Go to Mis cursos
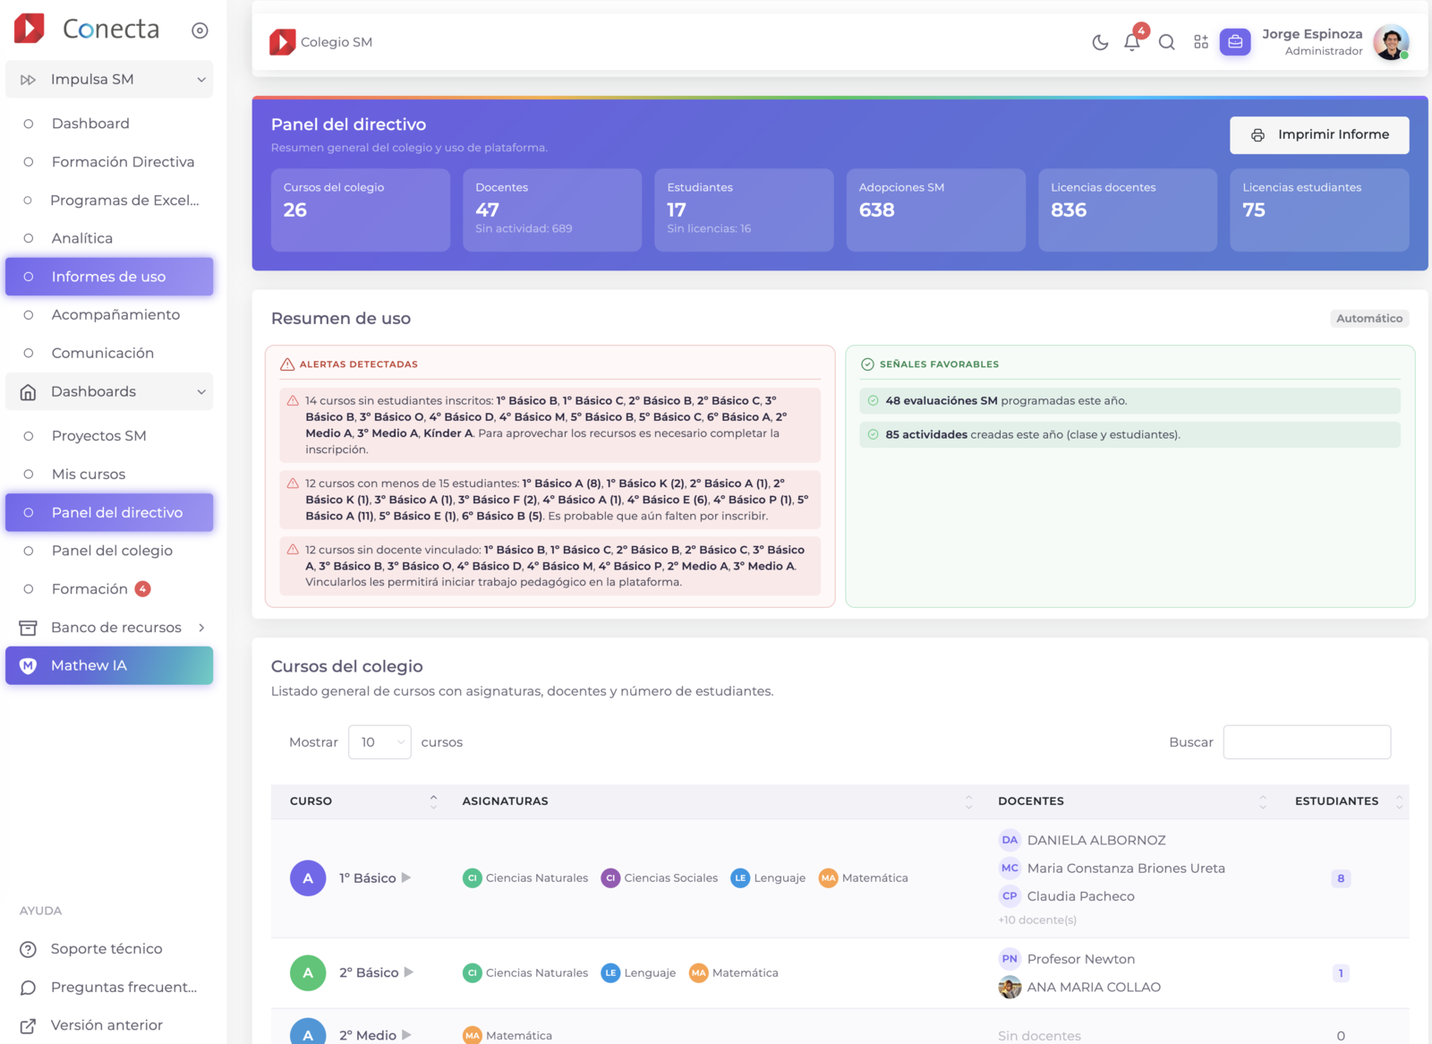 (109, 475)
